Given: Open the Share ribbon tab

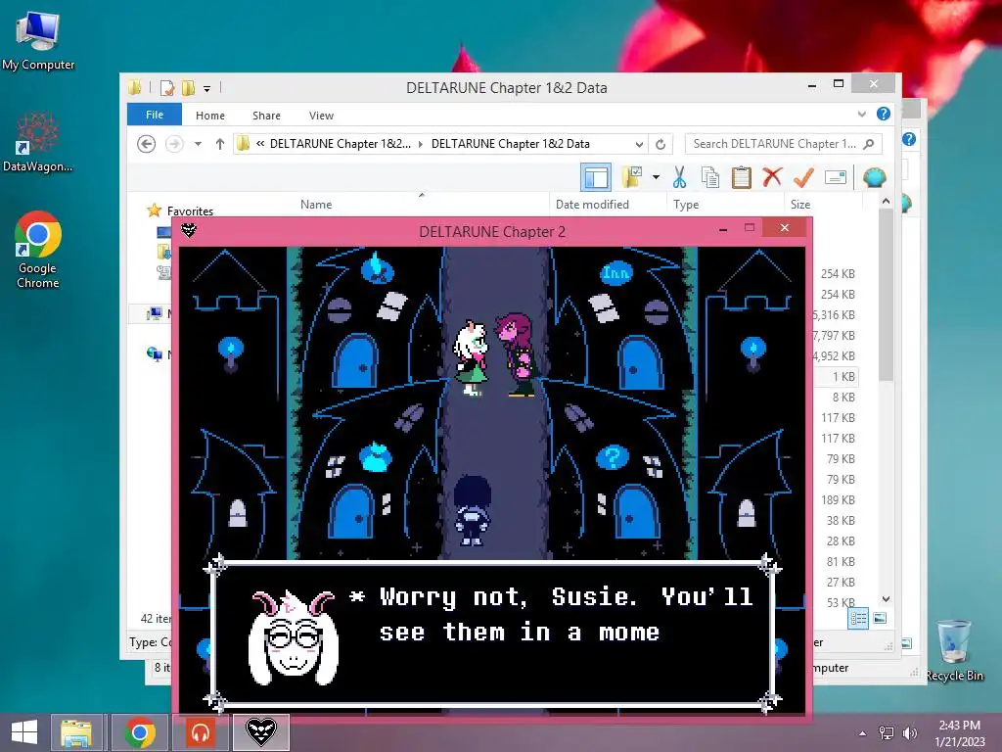Looking at the screenshot, I should 266,116.
